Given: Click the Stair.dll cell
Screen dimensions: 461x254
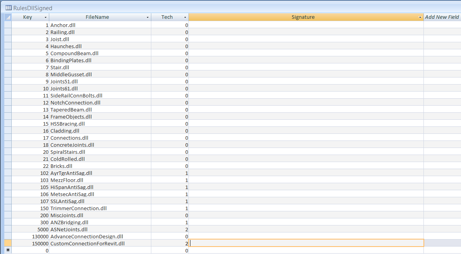Looking at the screenshot, I should pos(100,67).
